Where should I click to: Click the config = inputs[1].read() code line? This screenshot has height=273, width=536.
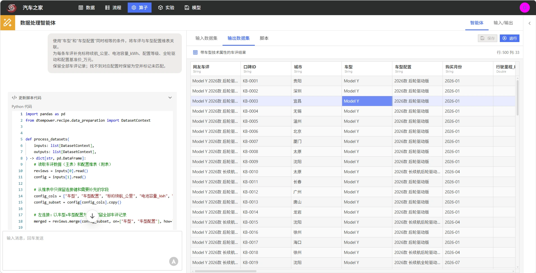click(x=60, y=177)
